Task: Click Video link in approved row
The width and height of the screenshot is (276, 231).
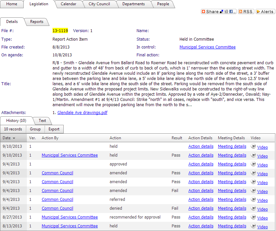Action: pos(263,165)
